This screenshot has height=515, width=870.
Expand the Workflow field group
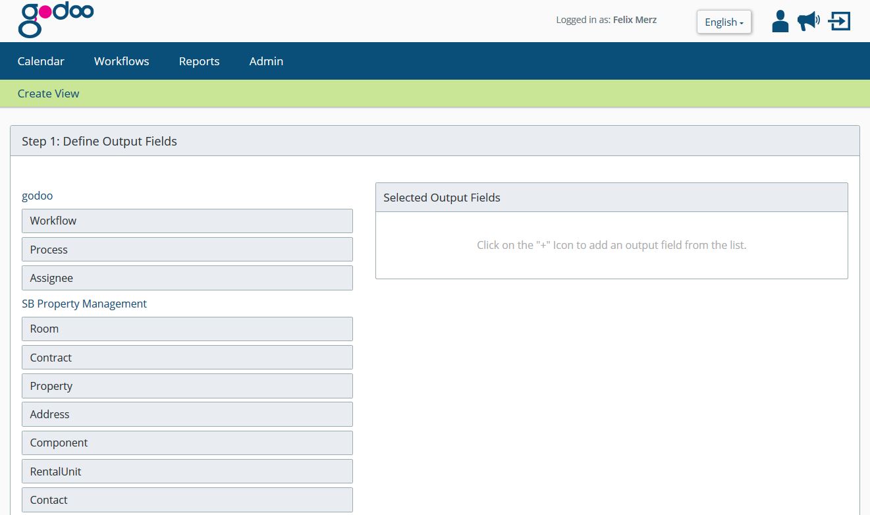[x=187, y=221]
